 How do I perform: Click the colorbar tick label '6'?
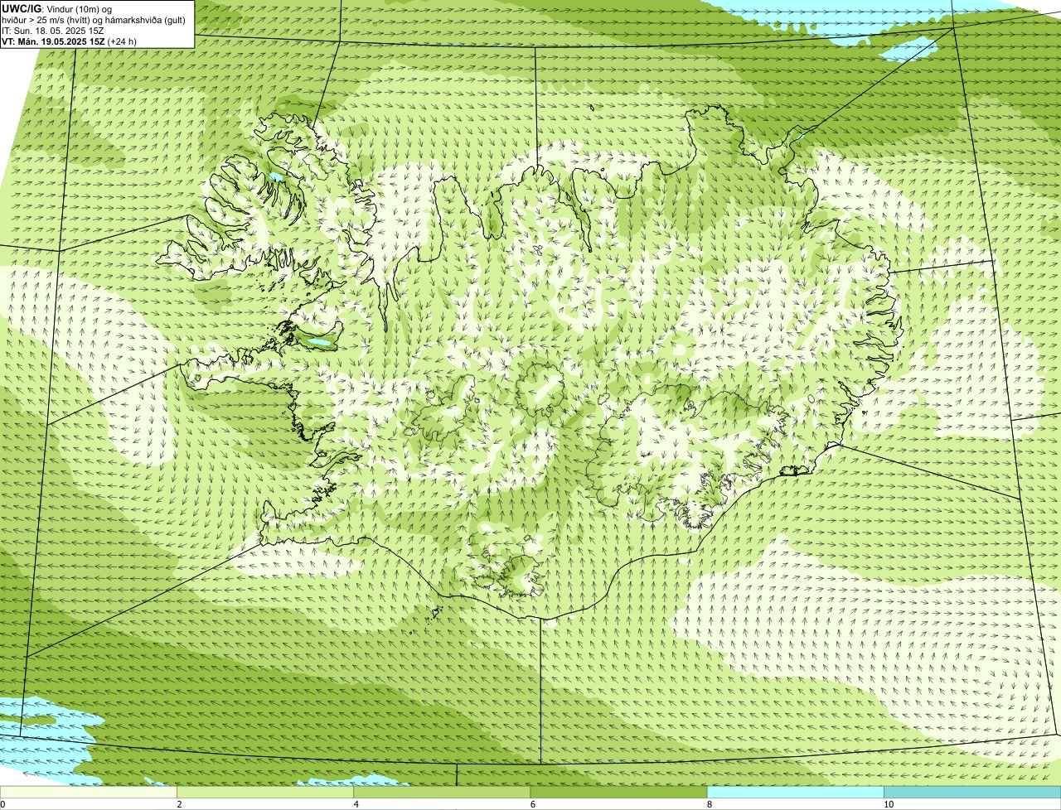tap(532, 804)
